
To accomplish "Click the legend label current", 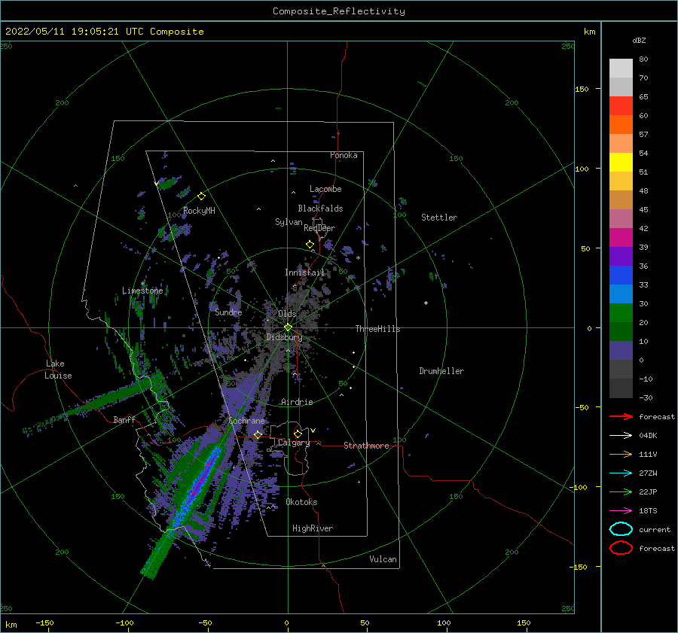I will click(x=655, y=529).
